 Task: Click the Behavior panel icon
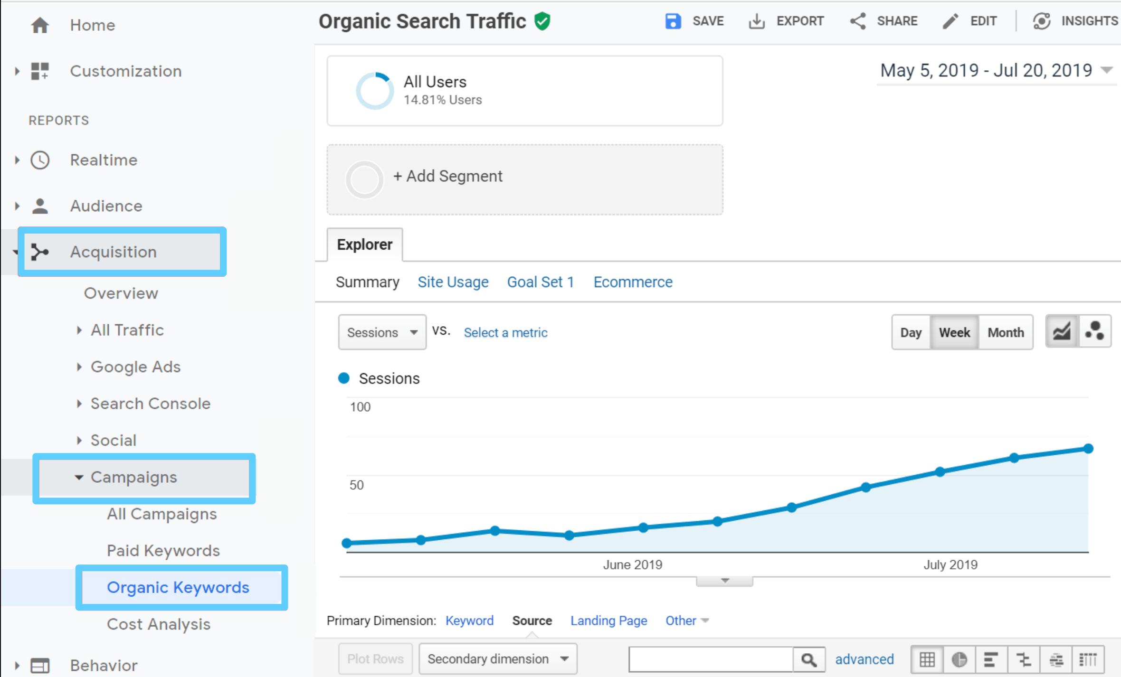pyautogui.click(x=40, y=666)
